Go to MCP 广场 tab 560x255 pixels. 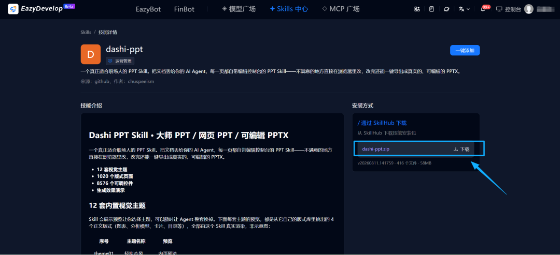coord(341,9)
